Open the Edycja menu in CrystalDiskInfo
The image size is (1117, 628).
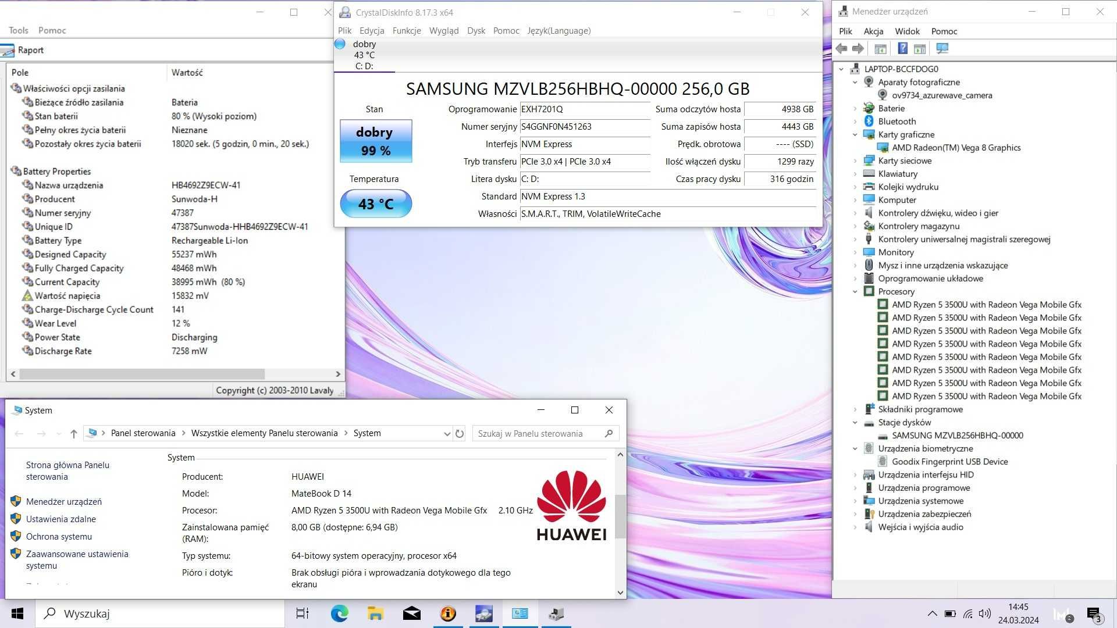tap(372, 31)
